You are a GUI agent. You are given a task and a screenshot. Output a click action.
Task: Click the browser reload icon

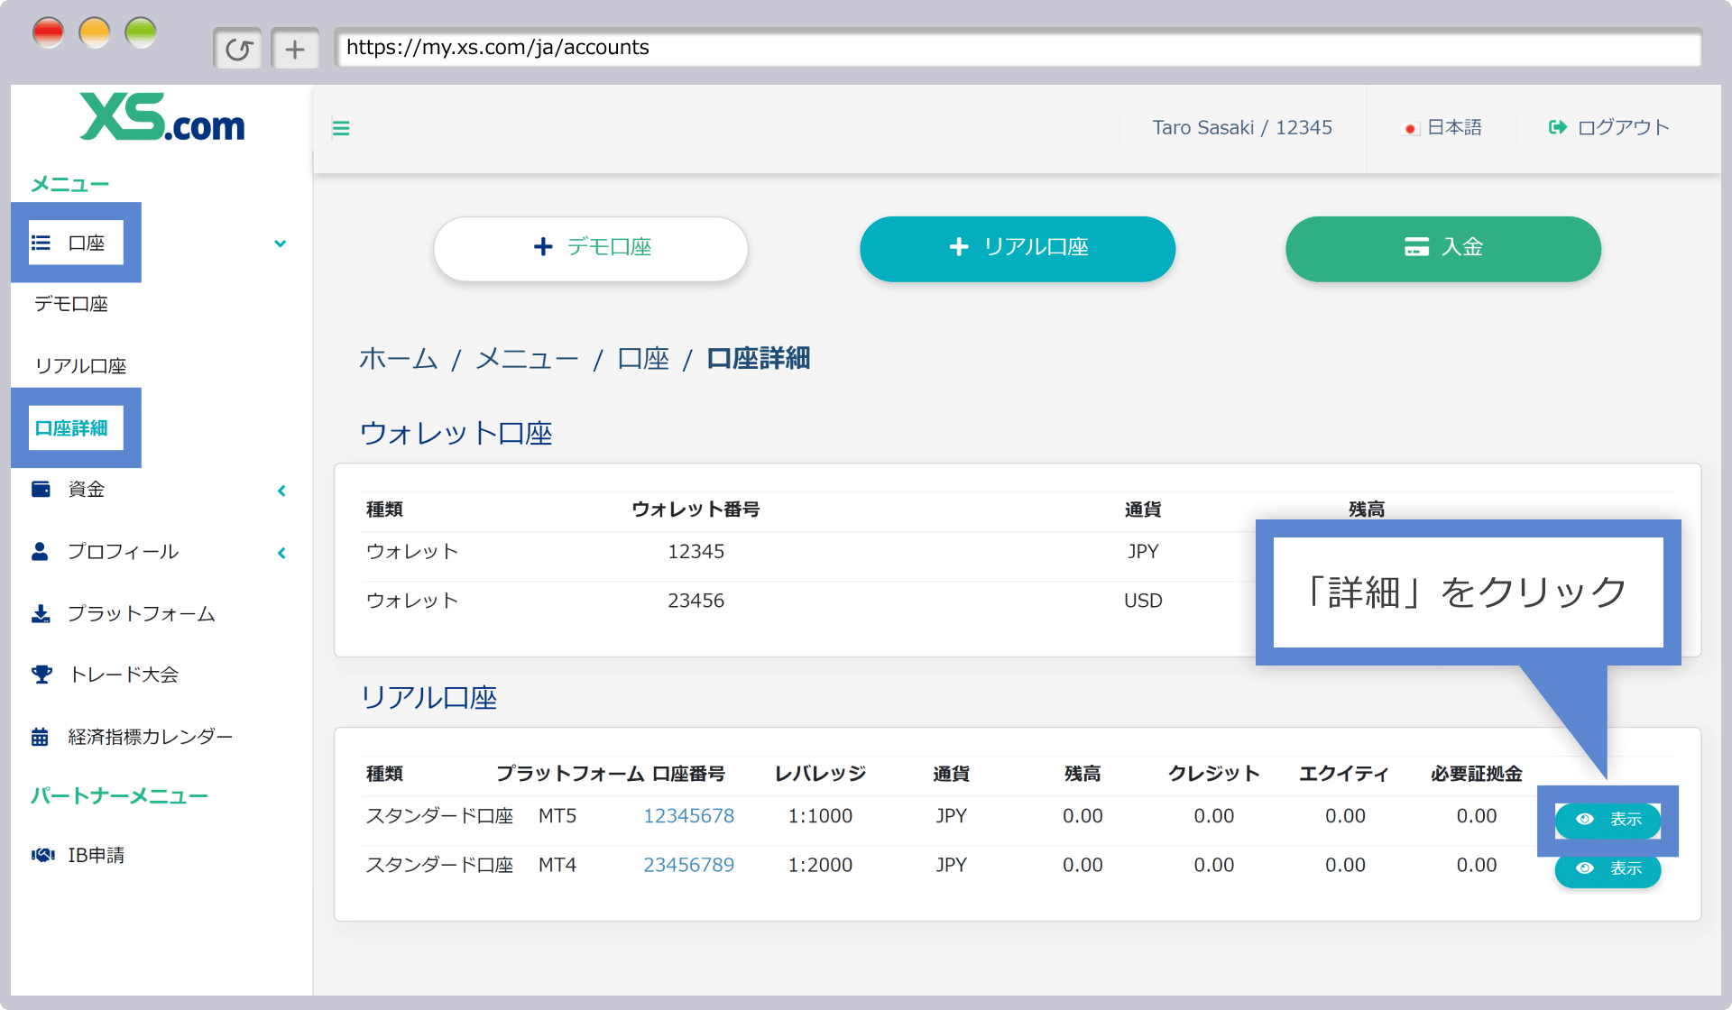(238, 49)
